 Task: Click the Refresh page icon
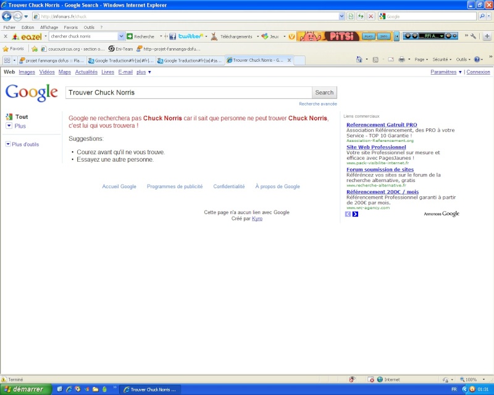(361, 17)
